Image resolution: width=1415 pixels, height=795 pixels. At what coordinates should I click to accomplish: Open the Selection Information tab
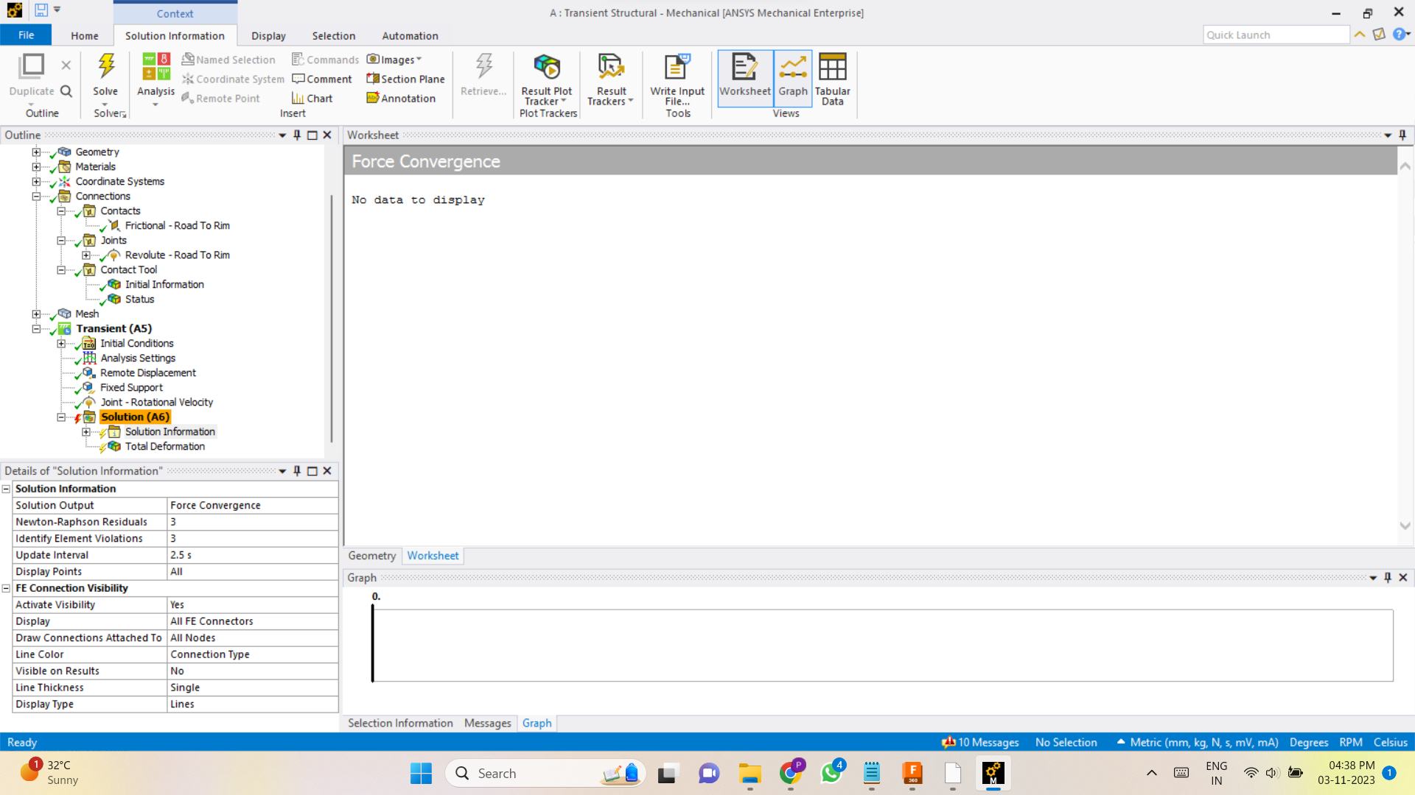[400, 723]
